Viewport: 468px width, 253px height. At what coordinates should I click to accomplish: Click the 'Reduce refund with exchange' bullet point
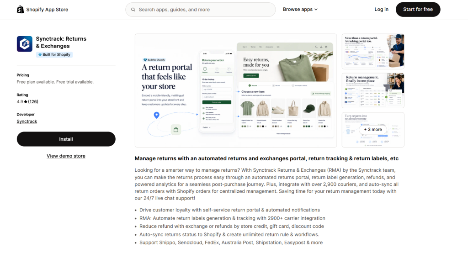[x=232, y=226]
